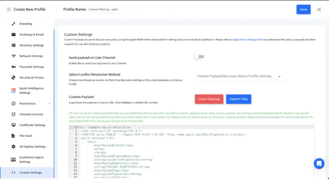
Task: Open Passcode Settings key icon
Action: [x=14, y=67]
